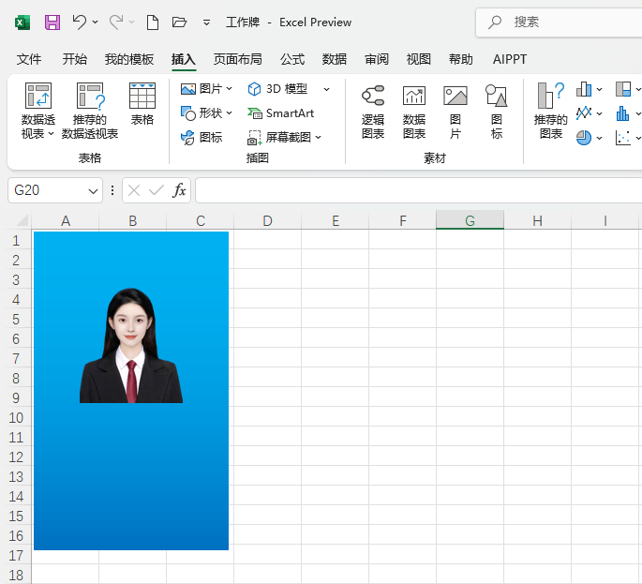Viewport: 642px width, 584px height.
Task: Open the 数据 ribbon tab
Action: [x=334, y=59]
